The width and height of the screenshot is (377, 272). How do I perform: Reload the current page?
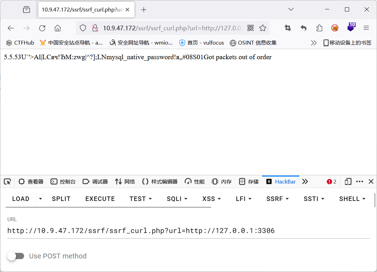(x=42, y=28)
